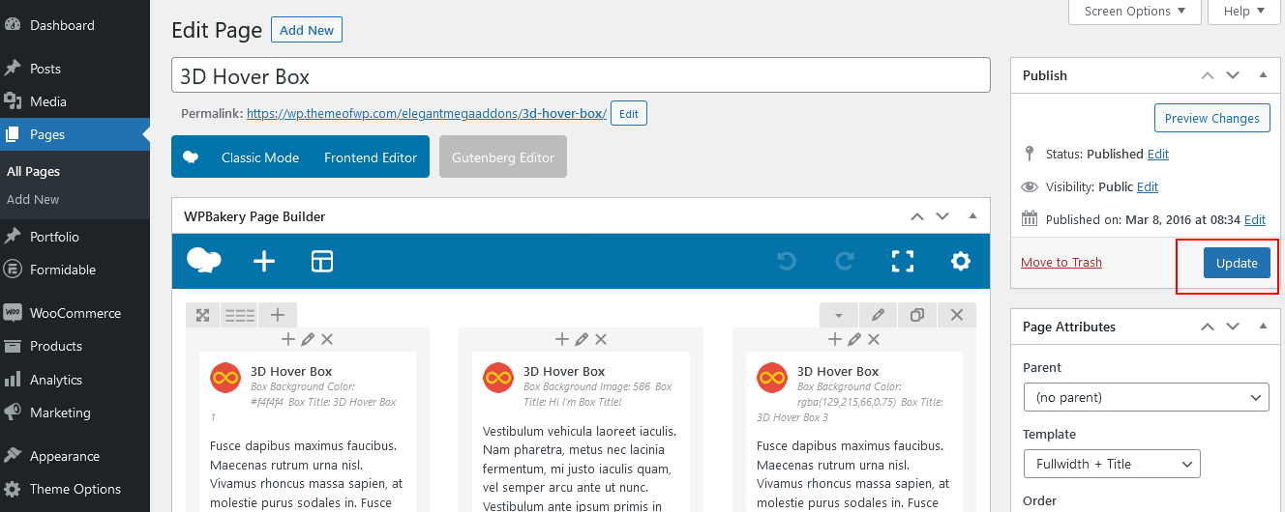Screen dimensions: 1285x512
Task: Click Preview Changes button
Action: point(1212,118)
